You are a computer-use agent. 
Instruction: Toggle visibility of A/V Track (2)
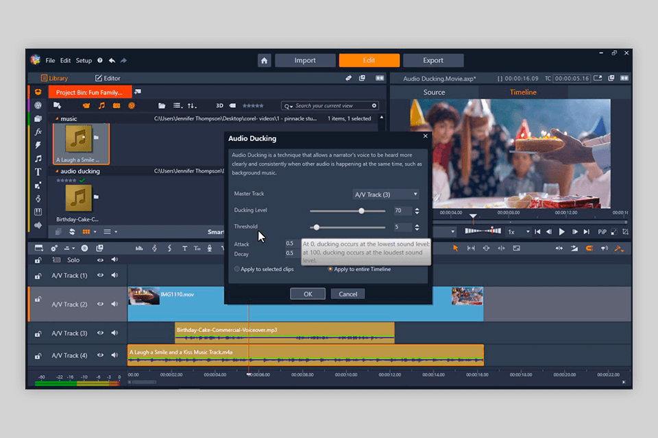click(x=100, y=305)
